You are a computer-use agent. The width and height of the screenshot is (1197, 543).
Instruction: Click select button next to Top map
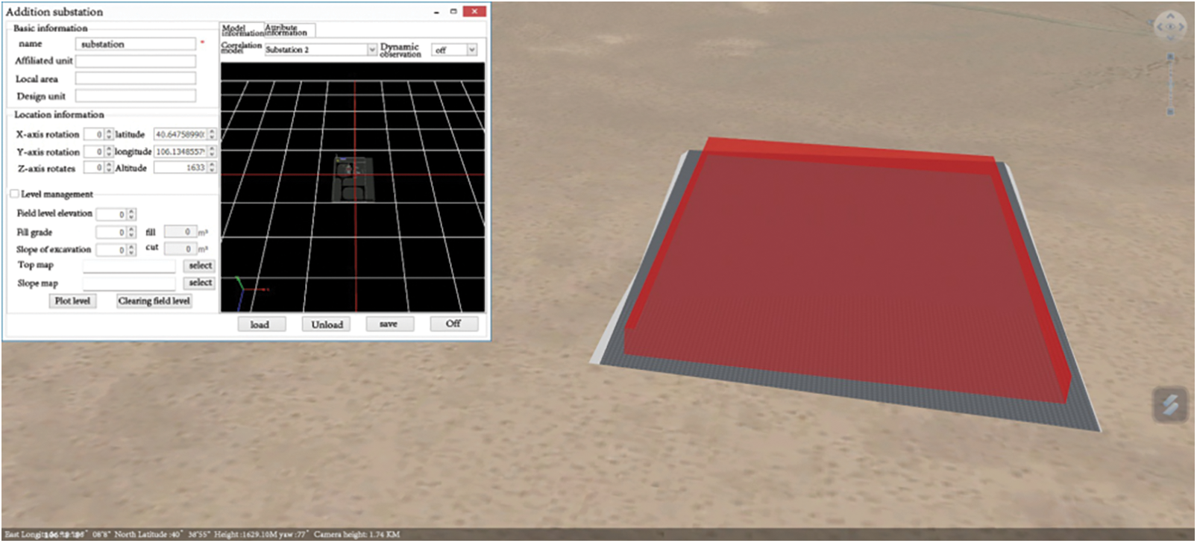point(200,266)
